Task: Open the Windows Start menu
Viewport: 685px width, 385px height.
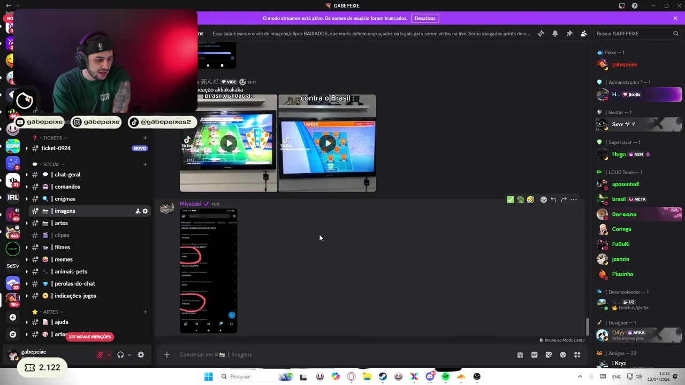Action: tap(208, 376)
